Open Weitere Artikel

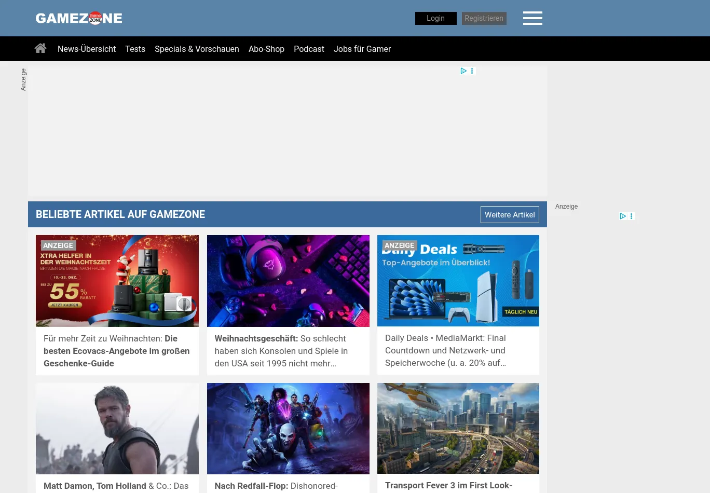[510, 214]
